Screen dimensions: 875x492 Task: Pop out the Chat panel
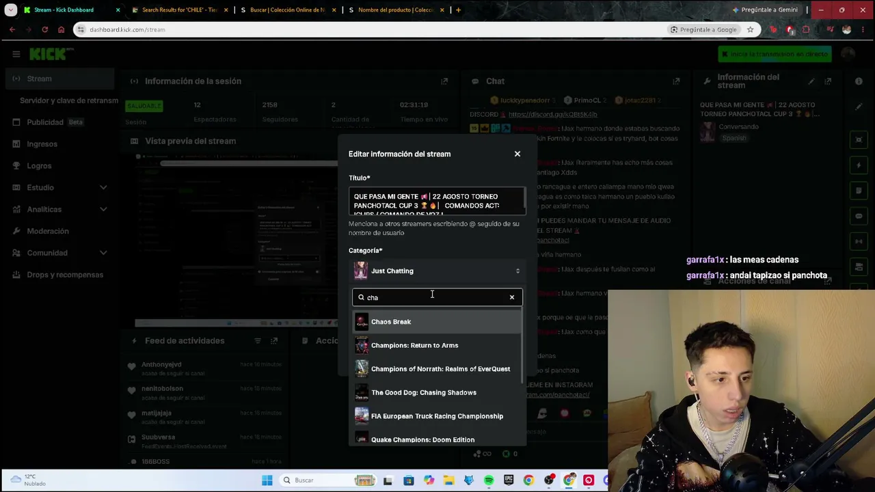click(x=676, y=81)
